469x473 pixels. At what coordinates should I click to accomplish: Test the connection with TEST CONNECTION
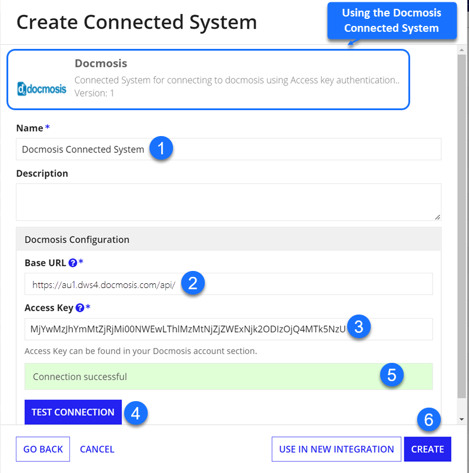tap(73, 412)
